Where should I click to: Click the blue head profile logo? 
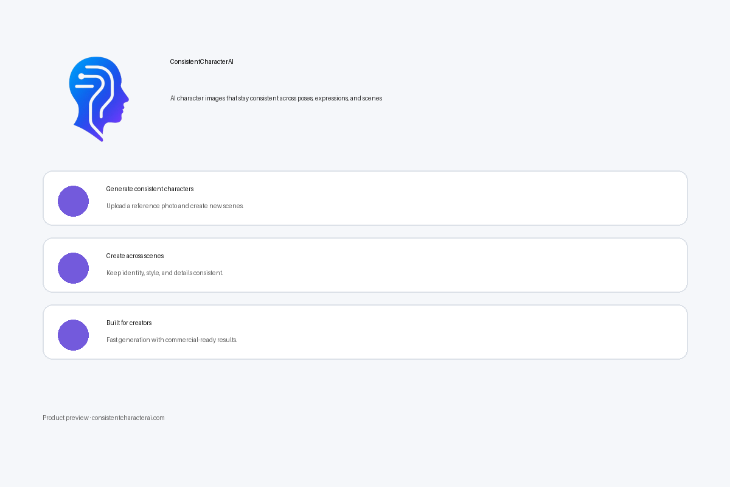coord(99,99)
